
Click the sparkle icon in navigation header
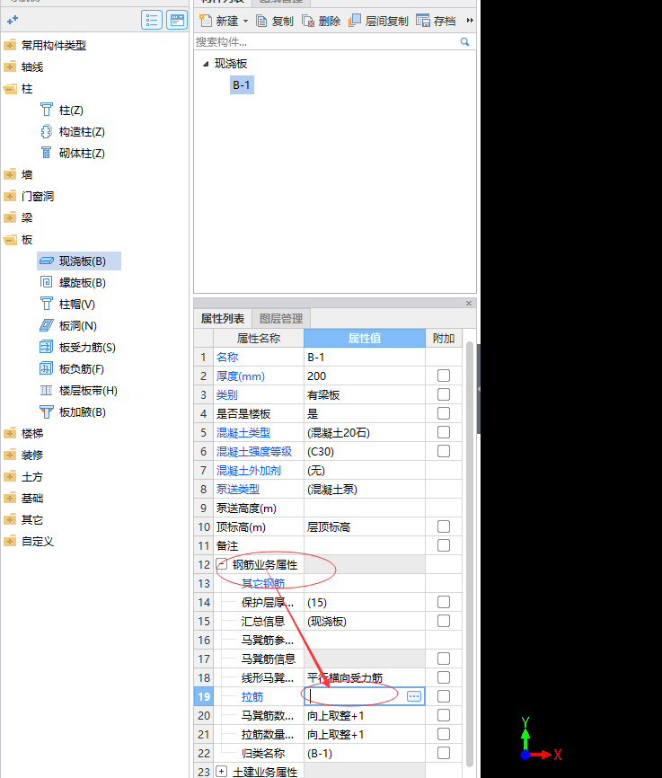(13, 20)
